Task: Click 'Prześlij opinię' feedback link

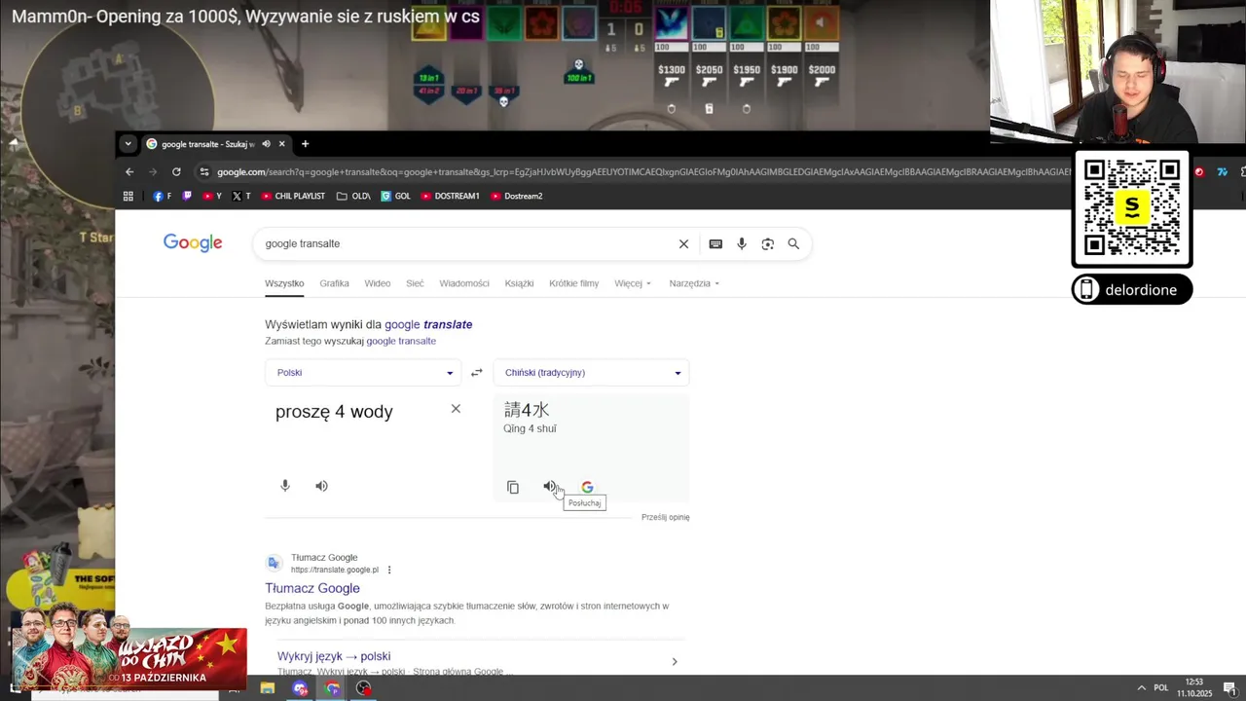Action: (x=665, y=517)
